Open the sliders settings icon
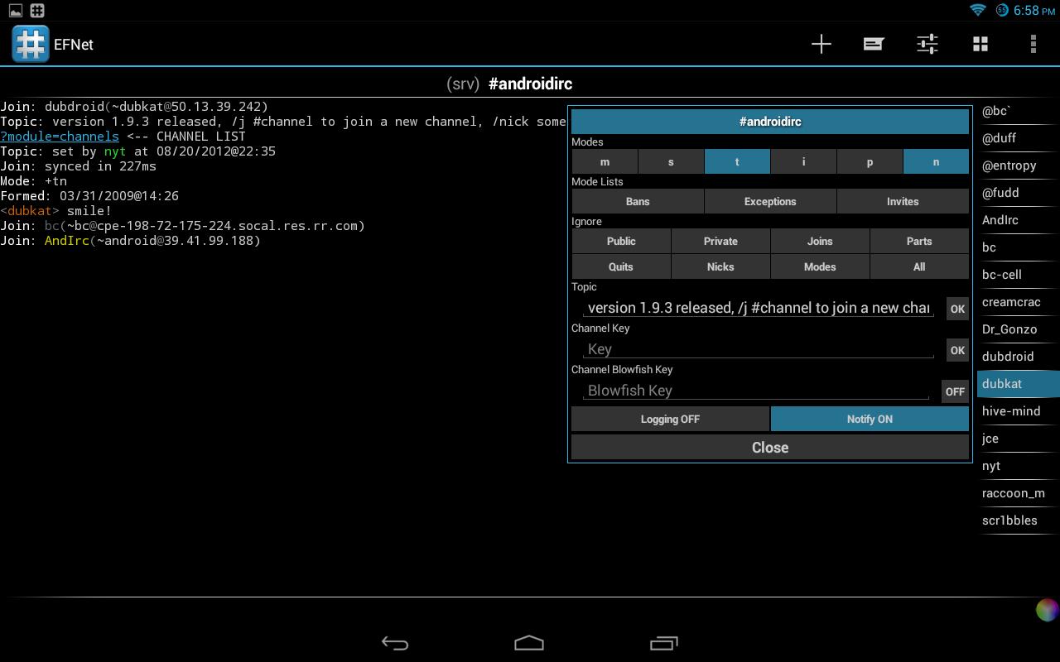Screen dimensions: 1060x662 click(x=927, y=44)
